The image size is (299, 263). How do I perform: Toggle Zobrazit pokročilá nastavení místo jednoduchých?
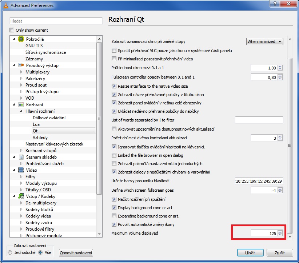click(114, 164)
